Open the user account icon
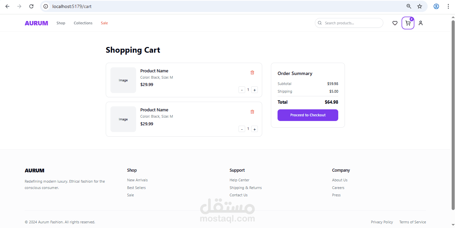The width and height of the screenshot is (455, 228). tap(421, 23)
